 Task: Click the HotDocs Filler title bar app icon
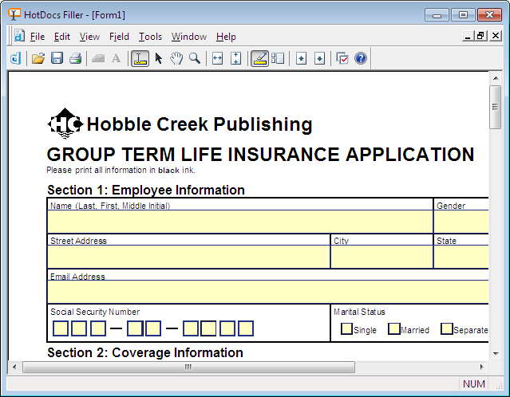(14, 14)
